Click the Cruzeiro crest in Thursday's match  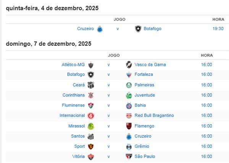(100, 29)
